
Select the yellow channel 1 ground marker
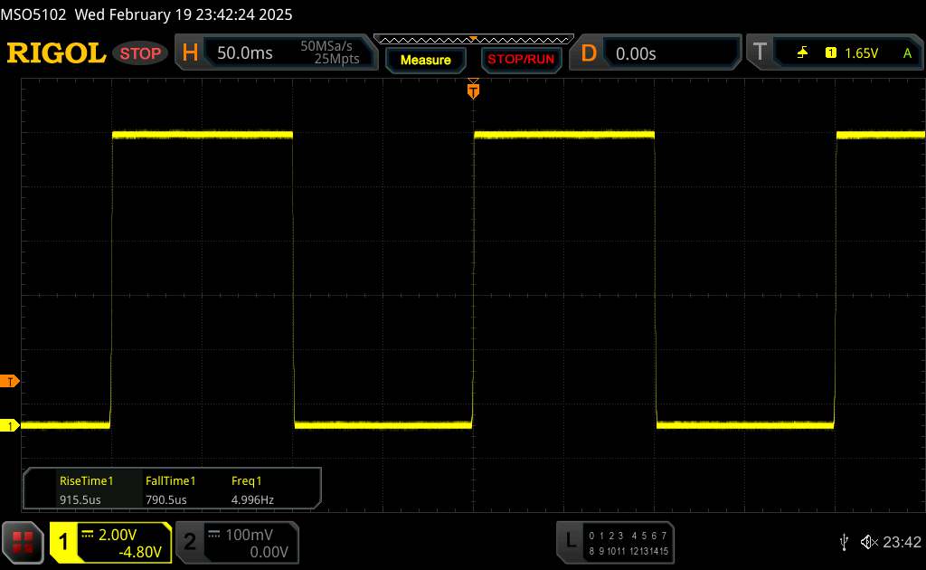coord(9,425)
